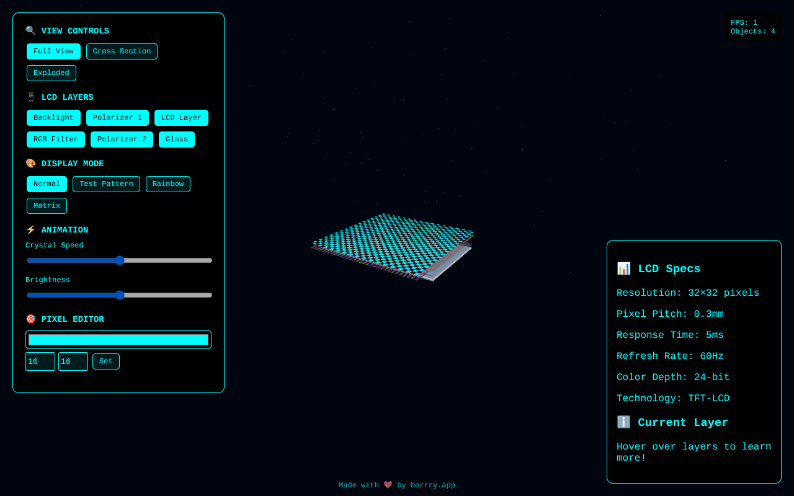Switch to Full View mode
This screenshot has width=794, height=496.
click(x=53, y=51)
